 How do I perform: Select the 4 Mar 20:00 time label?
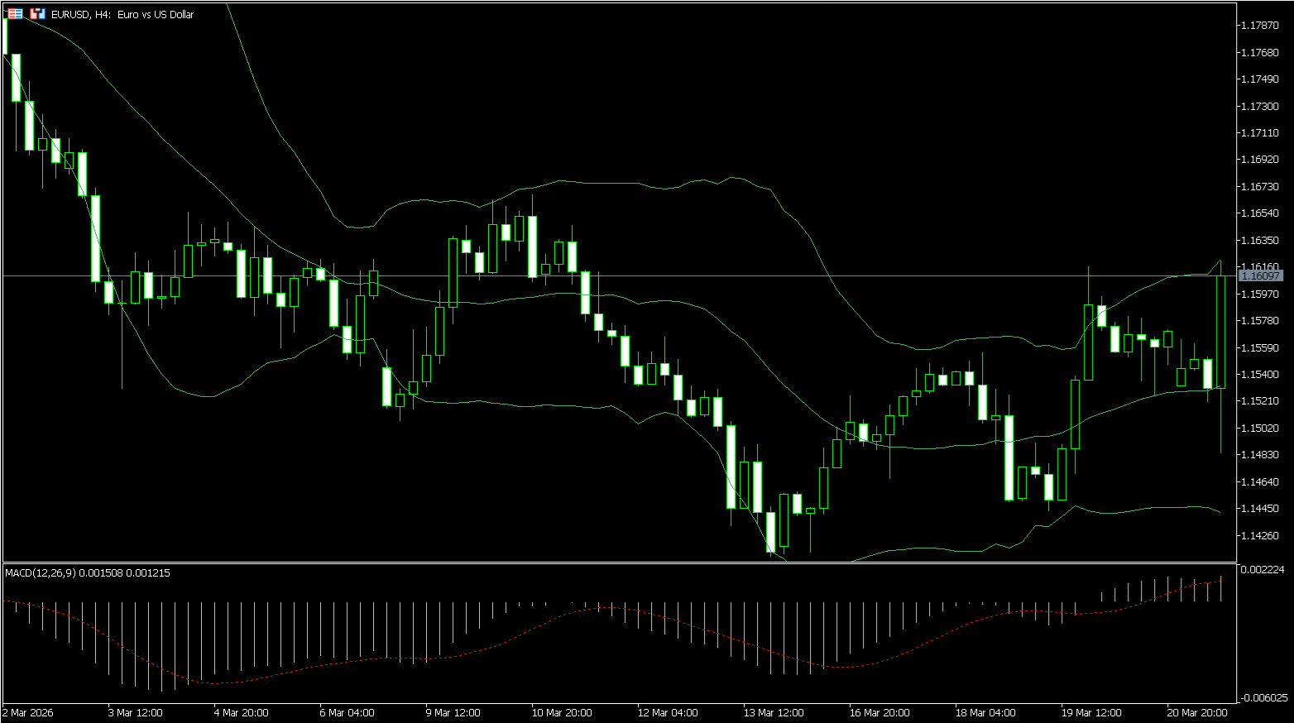click(242, 712)
